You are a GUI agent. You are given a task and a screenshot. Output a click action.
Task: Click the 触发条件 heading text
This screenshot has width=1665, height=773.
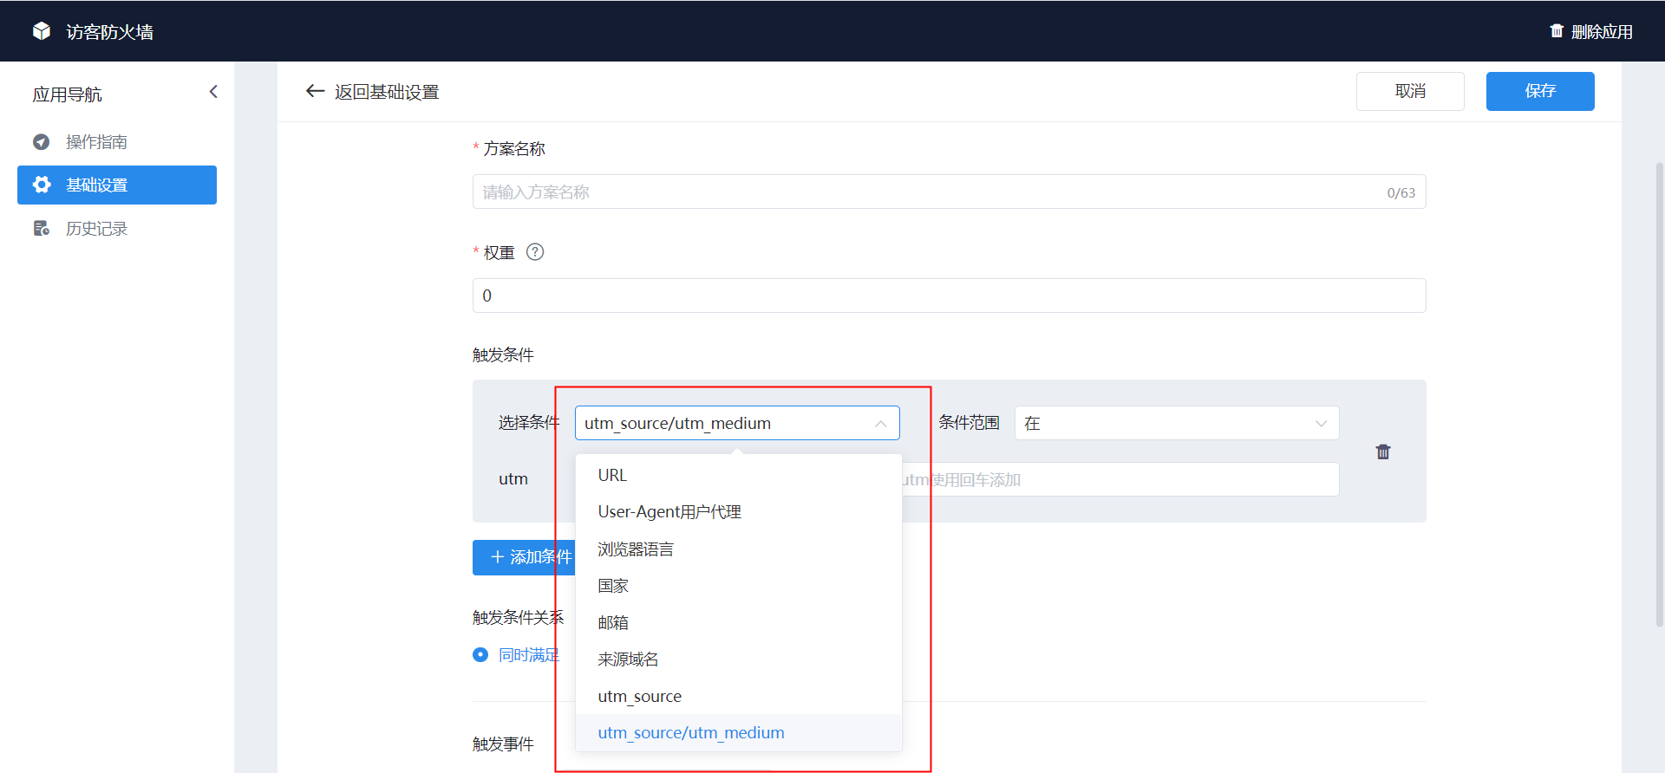(x=503, y=355)
